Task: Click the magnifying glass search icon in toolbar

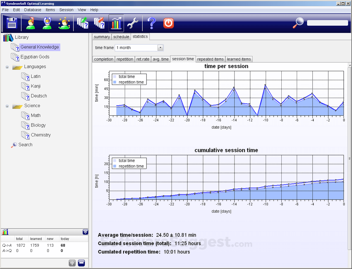Action: click(x=298, y=23)
